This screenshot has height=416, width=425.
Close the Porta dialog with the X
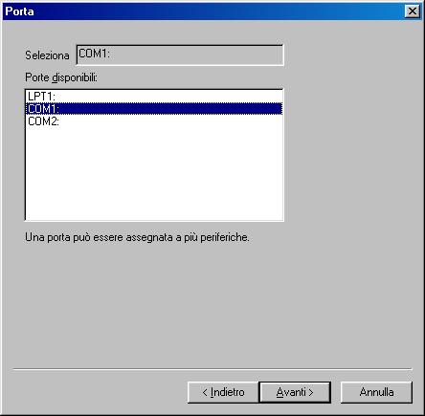413,11
